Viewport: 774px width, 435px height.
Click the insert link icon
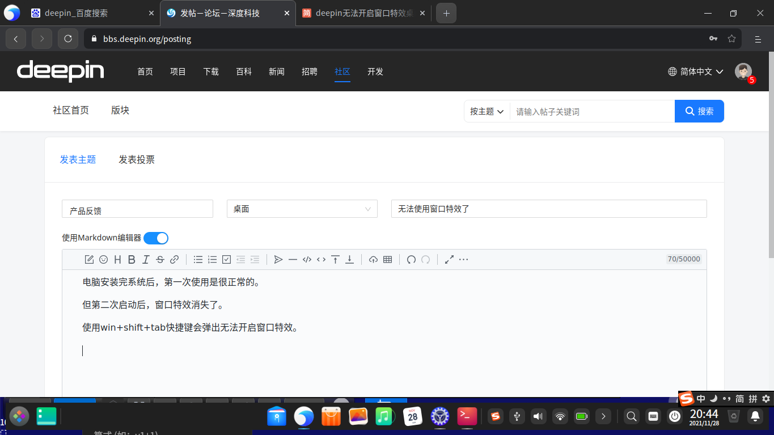click(x=174, y=260)
